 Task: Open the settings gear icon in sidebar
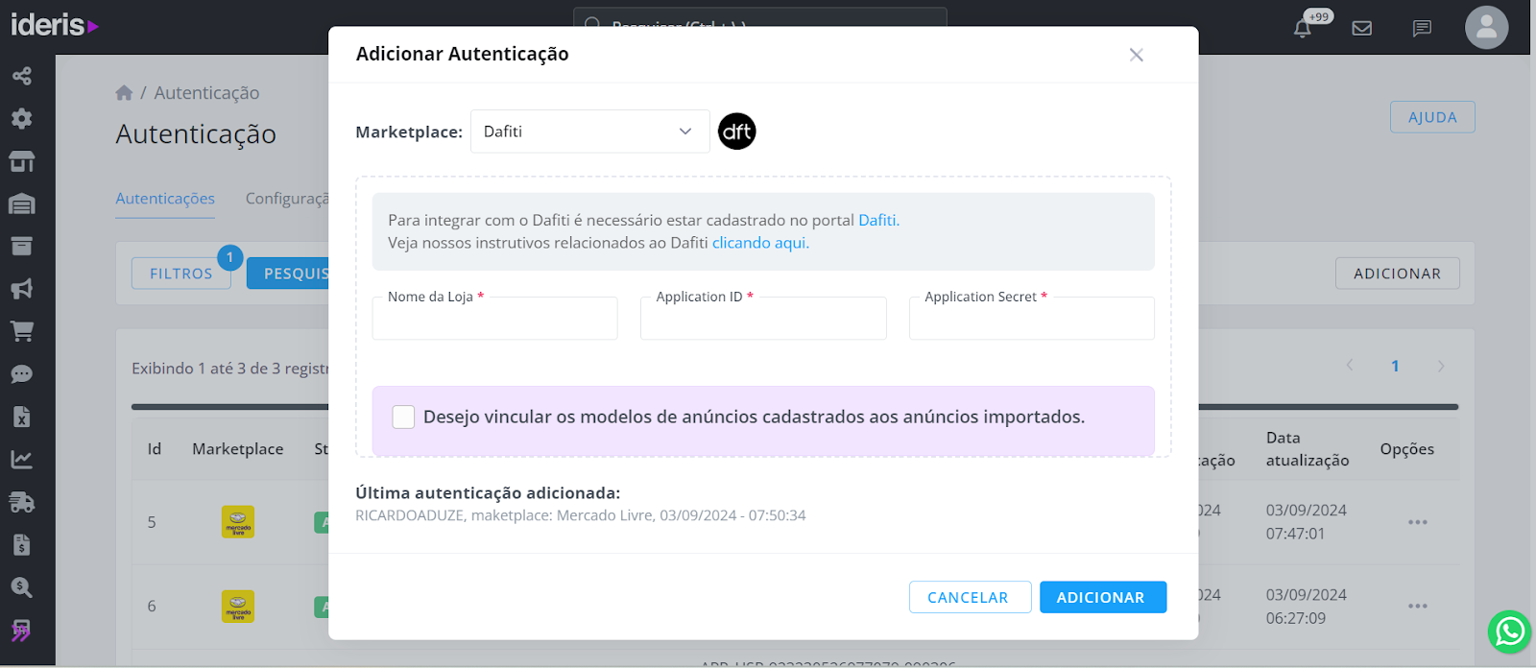[21, 118]
